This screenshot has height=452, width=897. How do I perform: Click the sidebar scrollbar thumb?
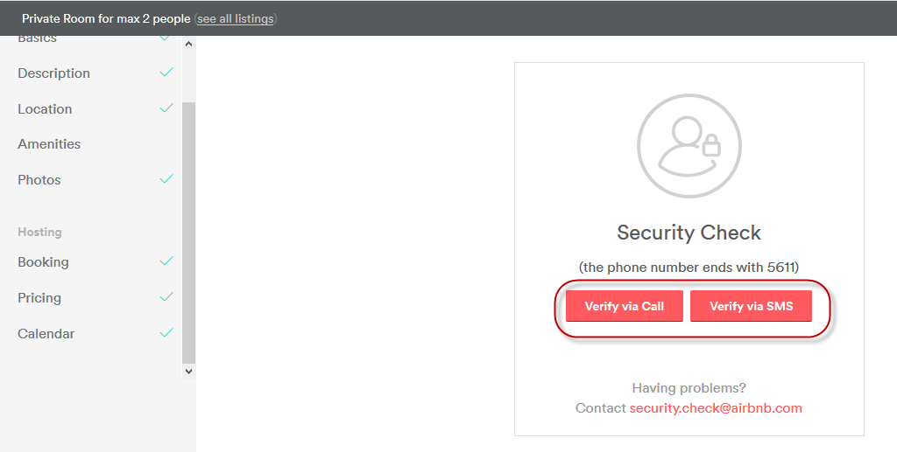[188, 232]
